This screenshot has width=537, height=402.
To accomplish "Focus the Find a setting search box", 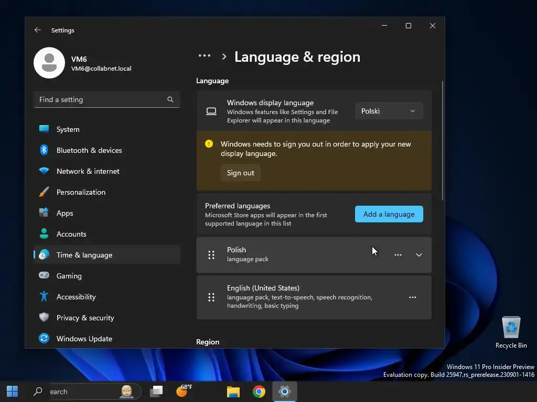I will pyautogui.click(x=107, y=99).
